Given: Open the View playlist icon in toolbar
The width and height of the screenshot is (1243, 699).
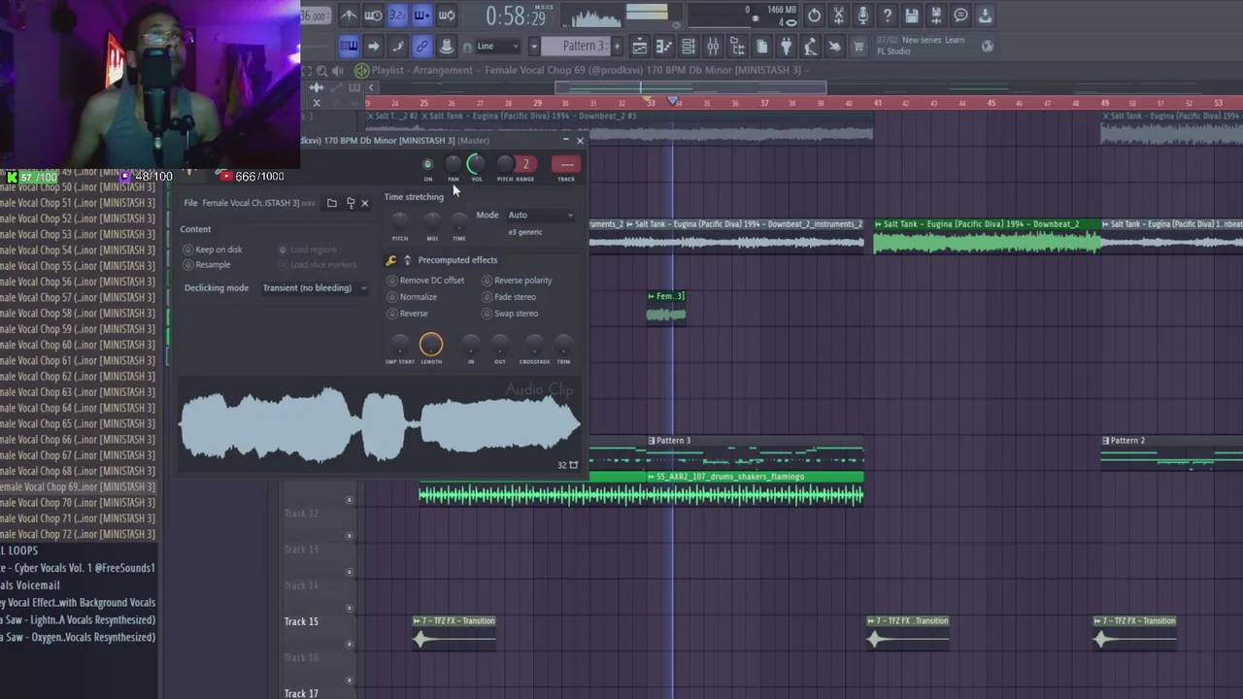Looking at the screenshot, I should [x=640, y=46].
